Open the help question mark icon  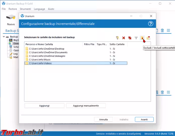pos(151,24)
